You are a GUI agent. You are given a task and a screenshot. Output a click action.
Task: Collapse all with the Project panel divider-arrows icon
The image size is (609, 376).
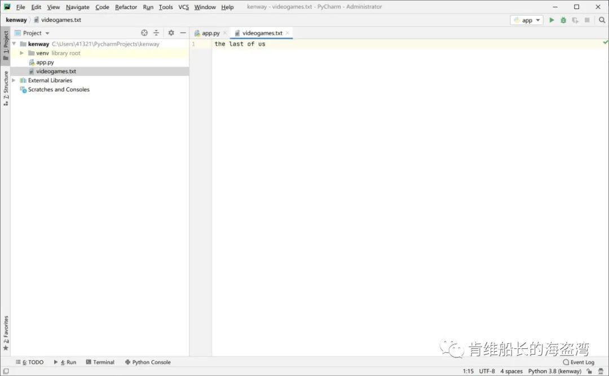(x=156, y=33)
